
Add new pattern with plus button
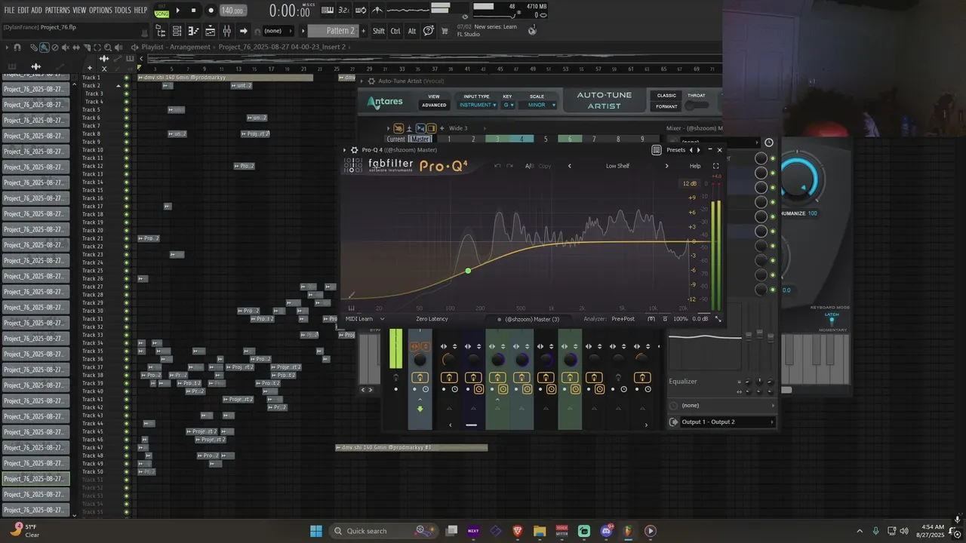[364, 31]
